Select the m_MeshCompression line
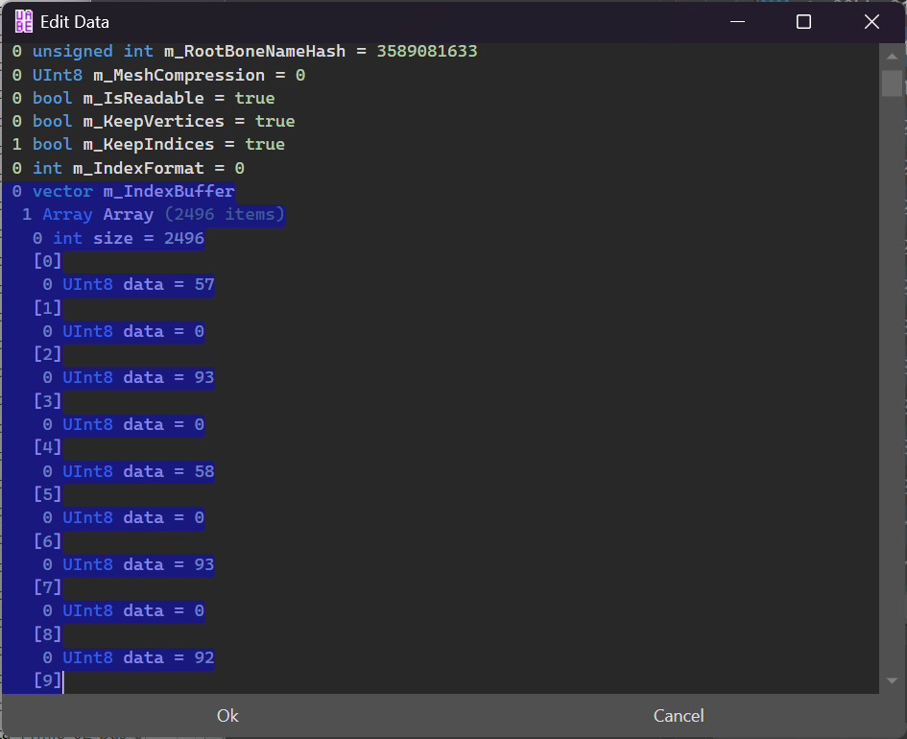Viewport: 907px width, 739px height. [x=168, y=75]
